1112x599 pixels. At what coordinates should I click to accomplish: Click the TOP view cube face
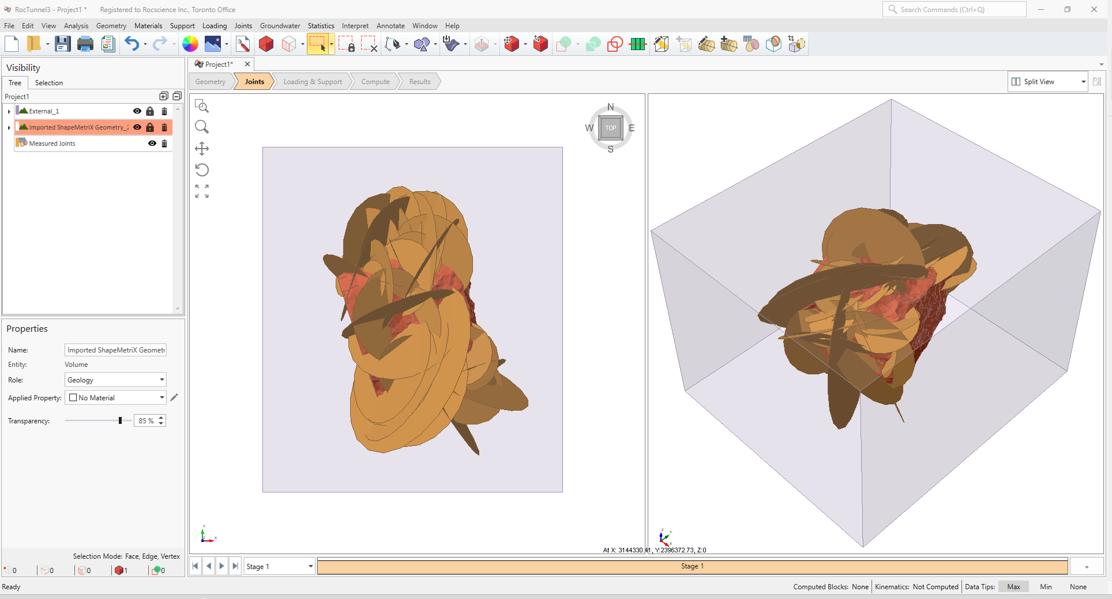tap(611, 128)
